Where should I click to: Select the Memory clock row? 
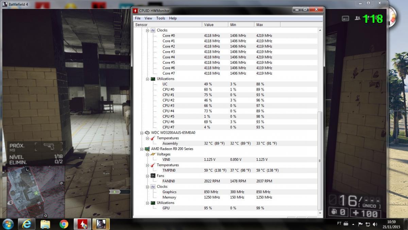[226, 197]
